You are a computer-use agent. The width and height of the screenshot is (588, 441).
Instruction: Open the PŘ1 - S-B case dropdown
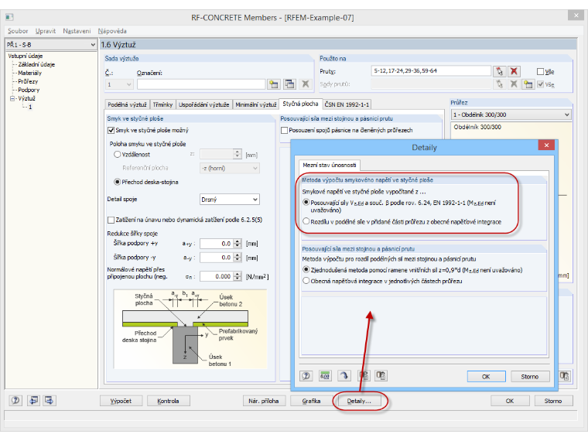[51, 45]
